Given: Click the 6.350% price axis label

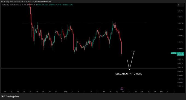Looking at the screenshot, I should coord(180,79).
